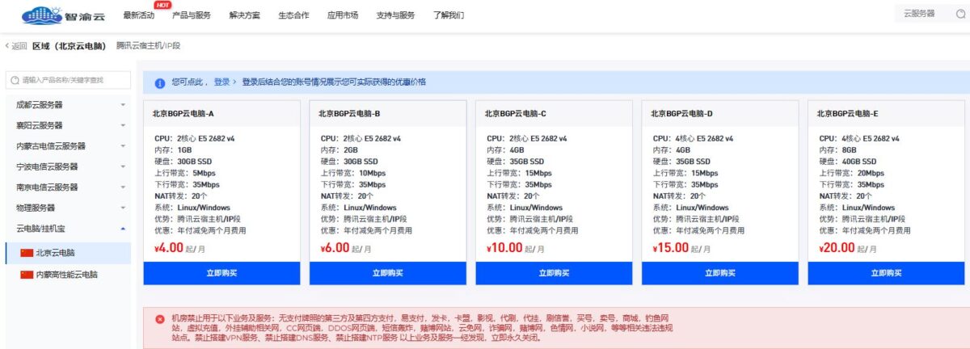970x349 pixels.
Task: Click the 区域（北京云电脑）heading
Action: pyautogui.click(x=70, y=46)
